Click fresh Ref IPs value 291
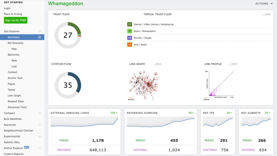This screenshot has width=277, height=156. (x=224, y=141)
